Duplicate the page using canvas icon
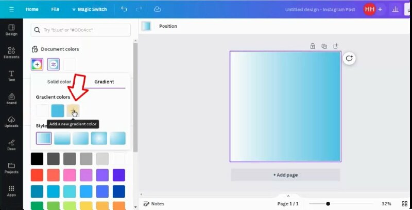The height and width of the screenshot is (210, 412). [x=324, y=46]
